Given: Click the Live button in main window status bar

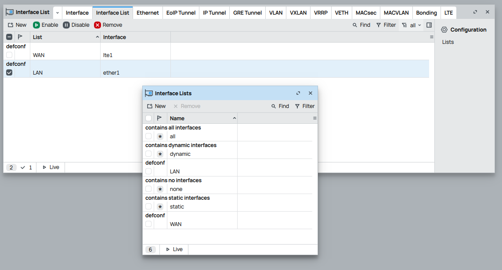Looking at the screenshot, I should (51, 167).
